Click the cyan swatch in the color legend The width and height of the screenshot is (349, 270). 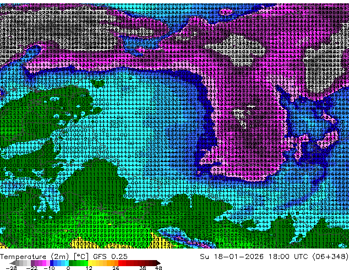tap(67, 263)
